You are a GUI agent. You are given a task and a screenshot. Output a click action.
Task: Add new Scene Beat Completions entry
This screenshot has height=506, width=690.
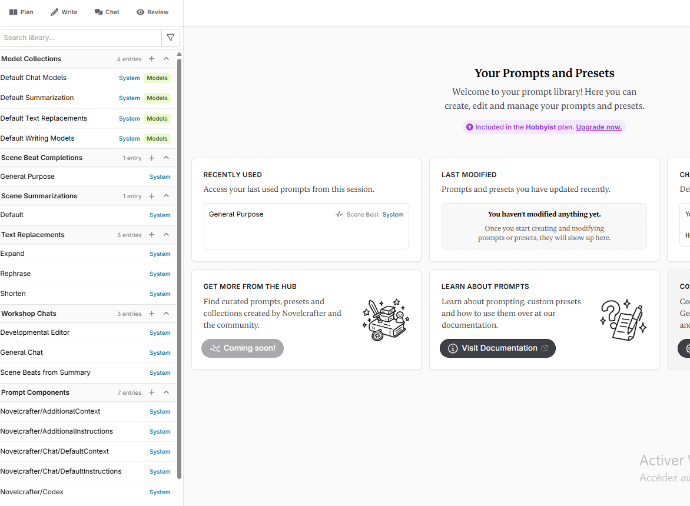coord(152,158)
